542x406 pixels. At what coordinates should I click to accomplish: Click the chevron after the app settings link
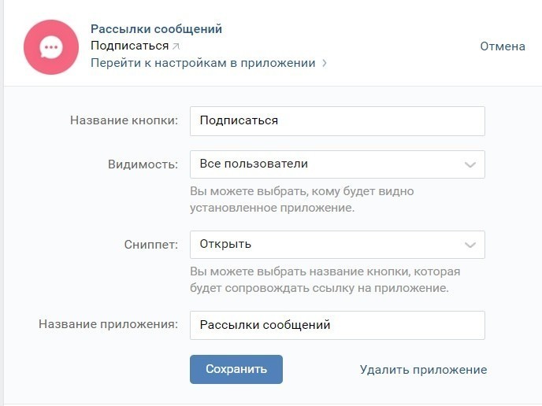click(325, 63)
